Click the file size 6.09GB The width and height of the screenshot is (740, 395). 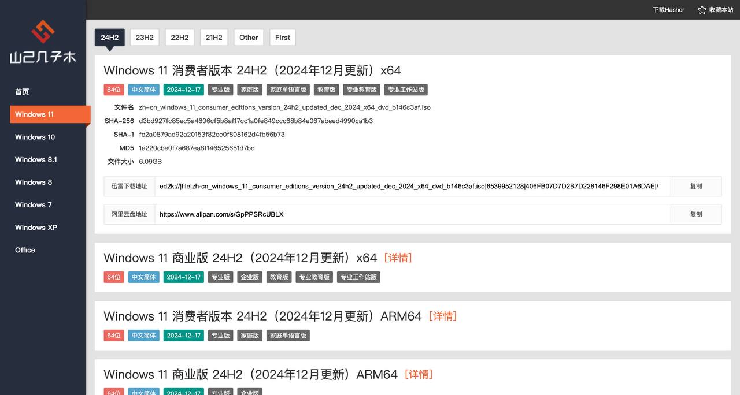(150, 162)
